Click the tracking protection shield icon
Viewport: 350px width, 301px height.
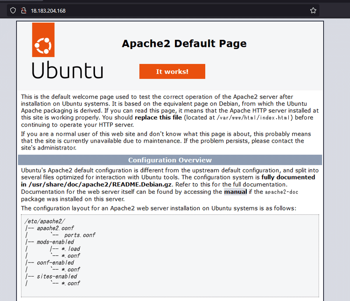(13, 10)
